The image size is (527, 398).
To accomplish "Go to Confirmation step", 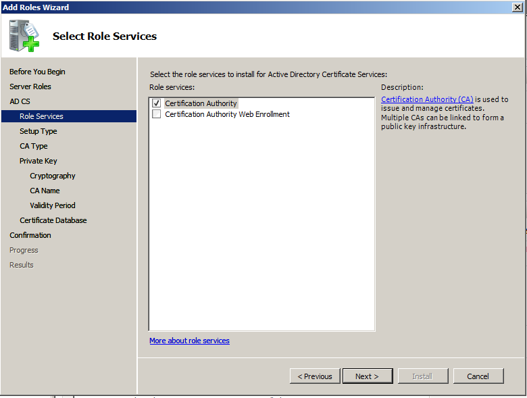I will [x=30, y=235].
